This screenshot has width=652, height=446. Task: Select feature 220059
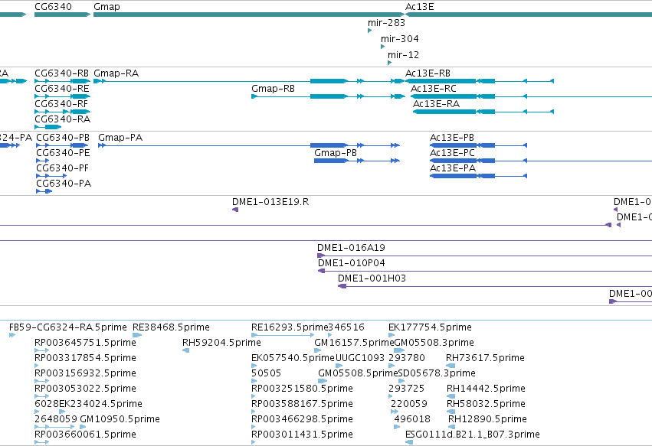pos(395,412)
